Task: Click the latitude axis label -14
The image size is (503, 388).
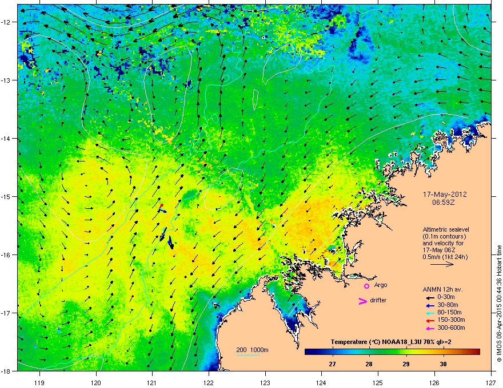Action: [6, 139]
